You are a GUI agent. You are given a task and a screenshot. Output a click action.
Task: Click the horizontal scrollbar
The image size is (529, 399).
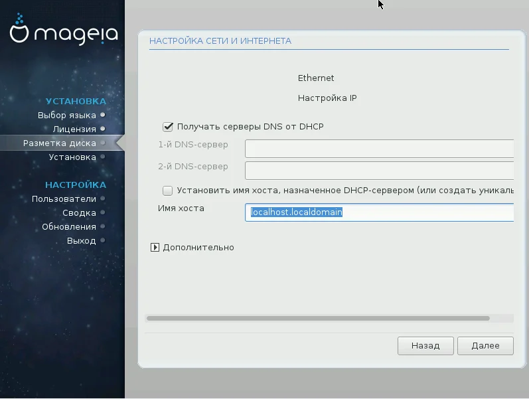pyautogui.click(x=318, y=318)
